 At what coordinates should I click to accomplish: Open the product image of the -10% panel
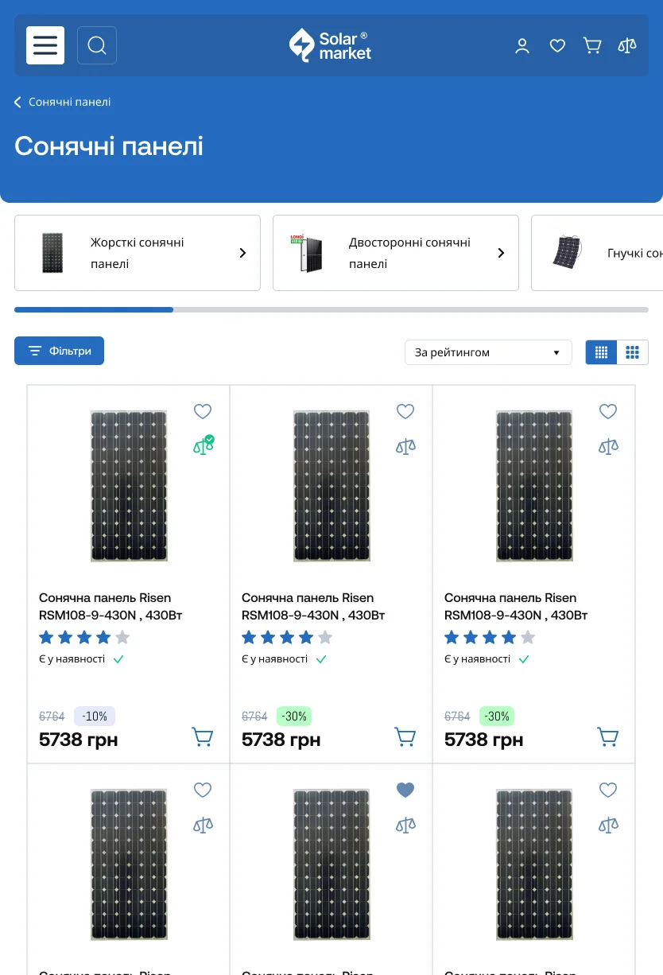click(129, 487)
